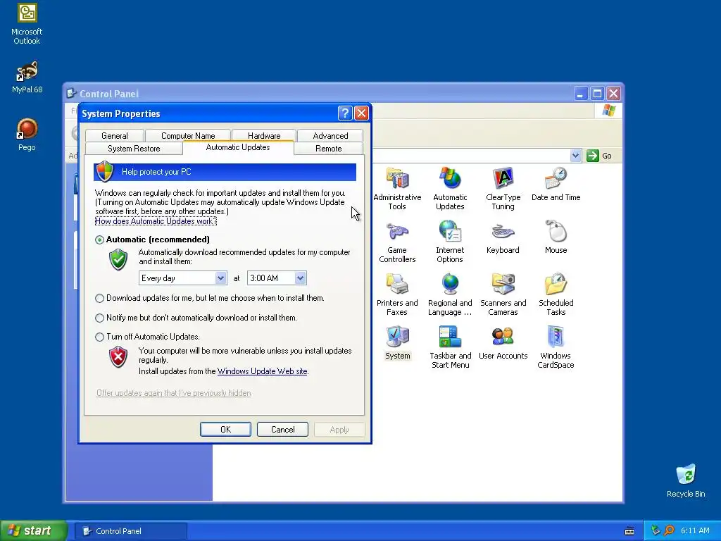This screenshot has width=721, height=541.
Task: Open the Automatic Updates control panel icon
Action: point(450,189)
